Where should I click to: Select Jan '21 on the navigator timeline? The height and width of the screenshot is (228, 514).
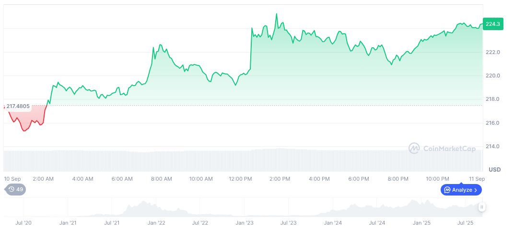click(x=68, y=223)
